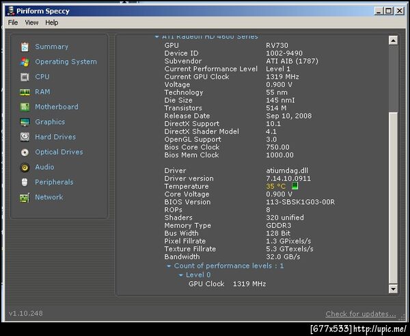The width and height of the screenshot is (410, 336).
Task: Click the Technology value 55 nm
Action: (x=277, y=92)
